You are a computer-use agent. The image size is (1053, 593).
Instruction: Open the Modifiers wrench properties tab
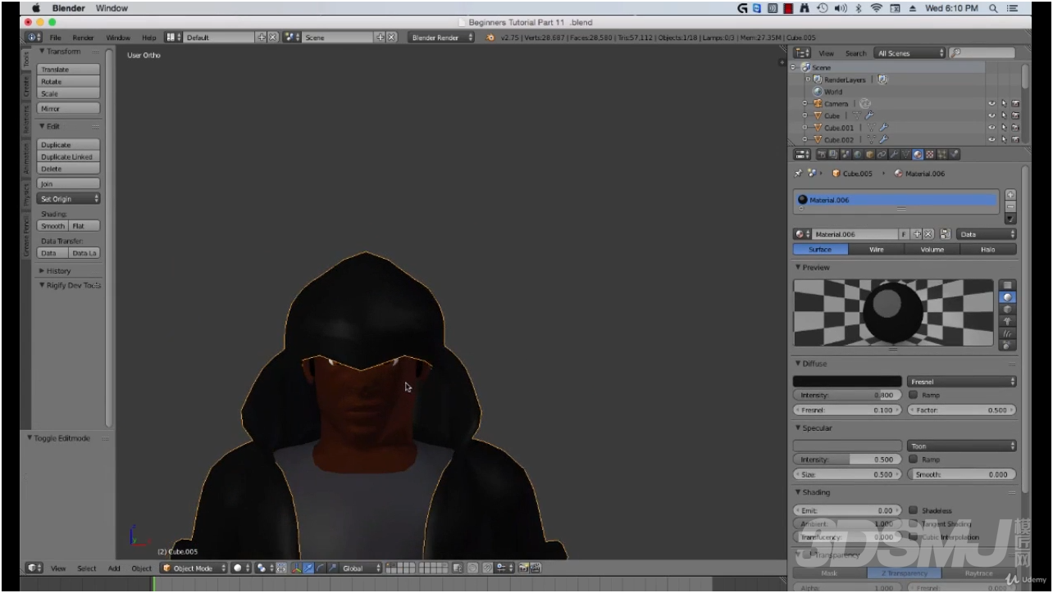point(894,154)
